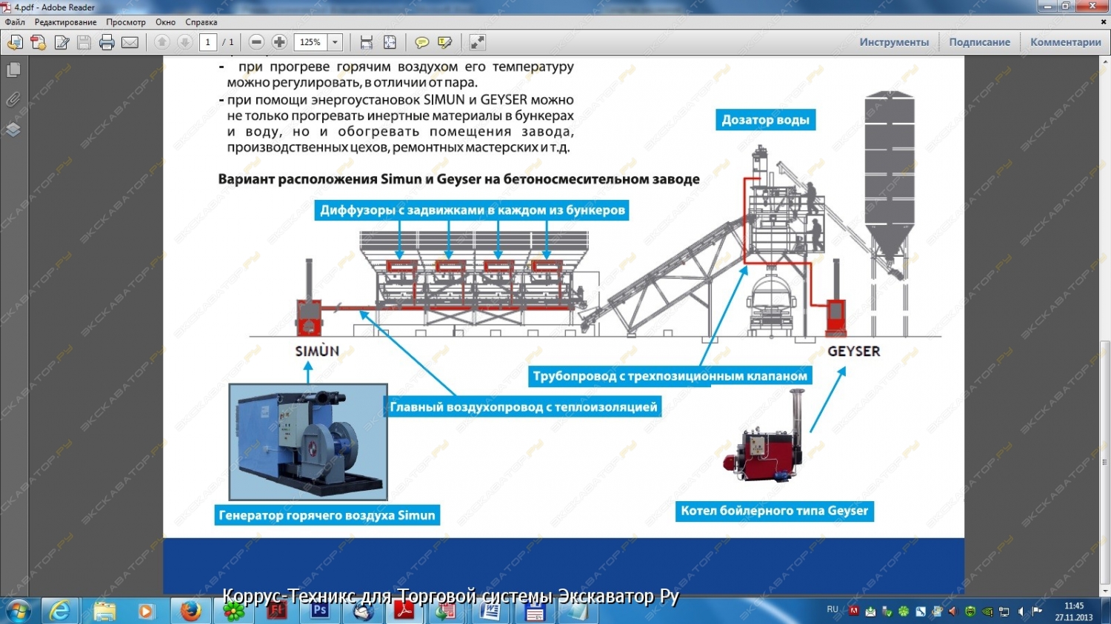1111x624 pixels.
Task: Open the Инструменты pane
Action: coord(894,42)
